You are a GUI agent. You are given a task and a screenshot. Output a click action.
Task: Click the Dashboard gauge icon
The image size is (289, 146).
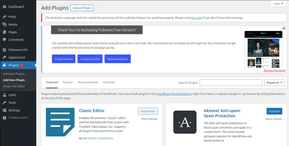[4, 7]
